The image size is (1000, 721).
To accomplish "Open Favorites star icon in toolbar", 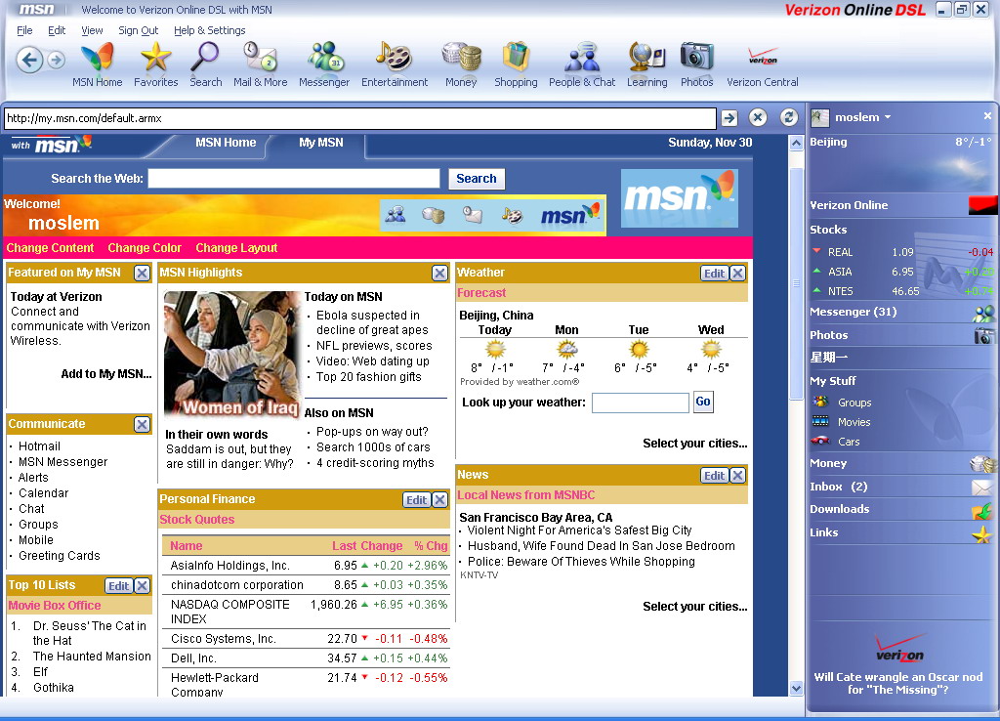I will [155, 61].
